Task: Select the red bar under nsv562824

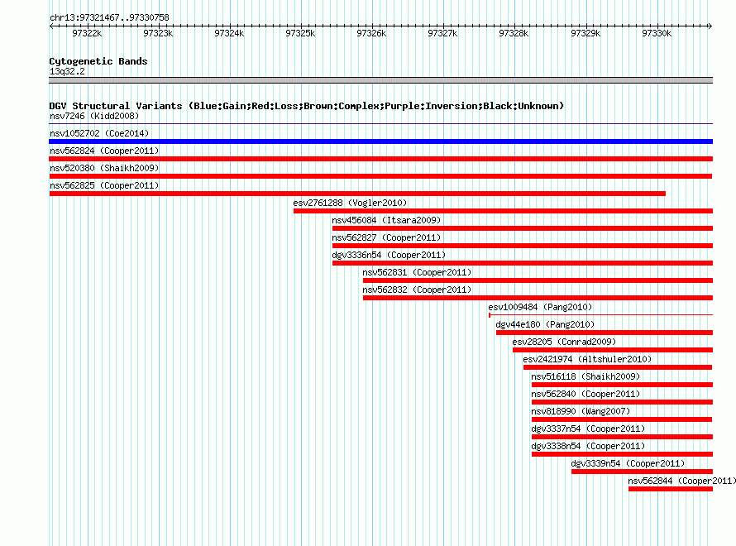Action: click(x=380, y=159)
